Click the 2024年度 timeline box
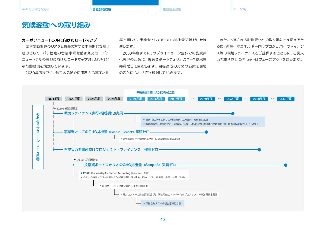This screenshot has width=326, height=230. coord(114,99)
